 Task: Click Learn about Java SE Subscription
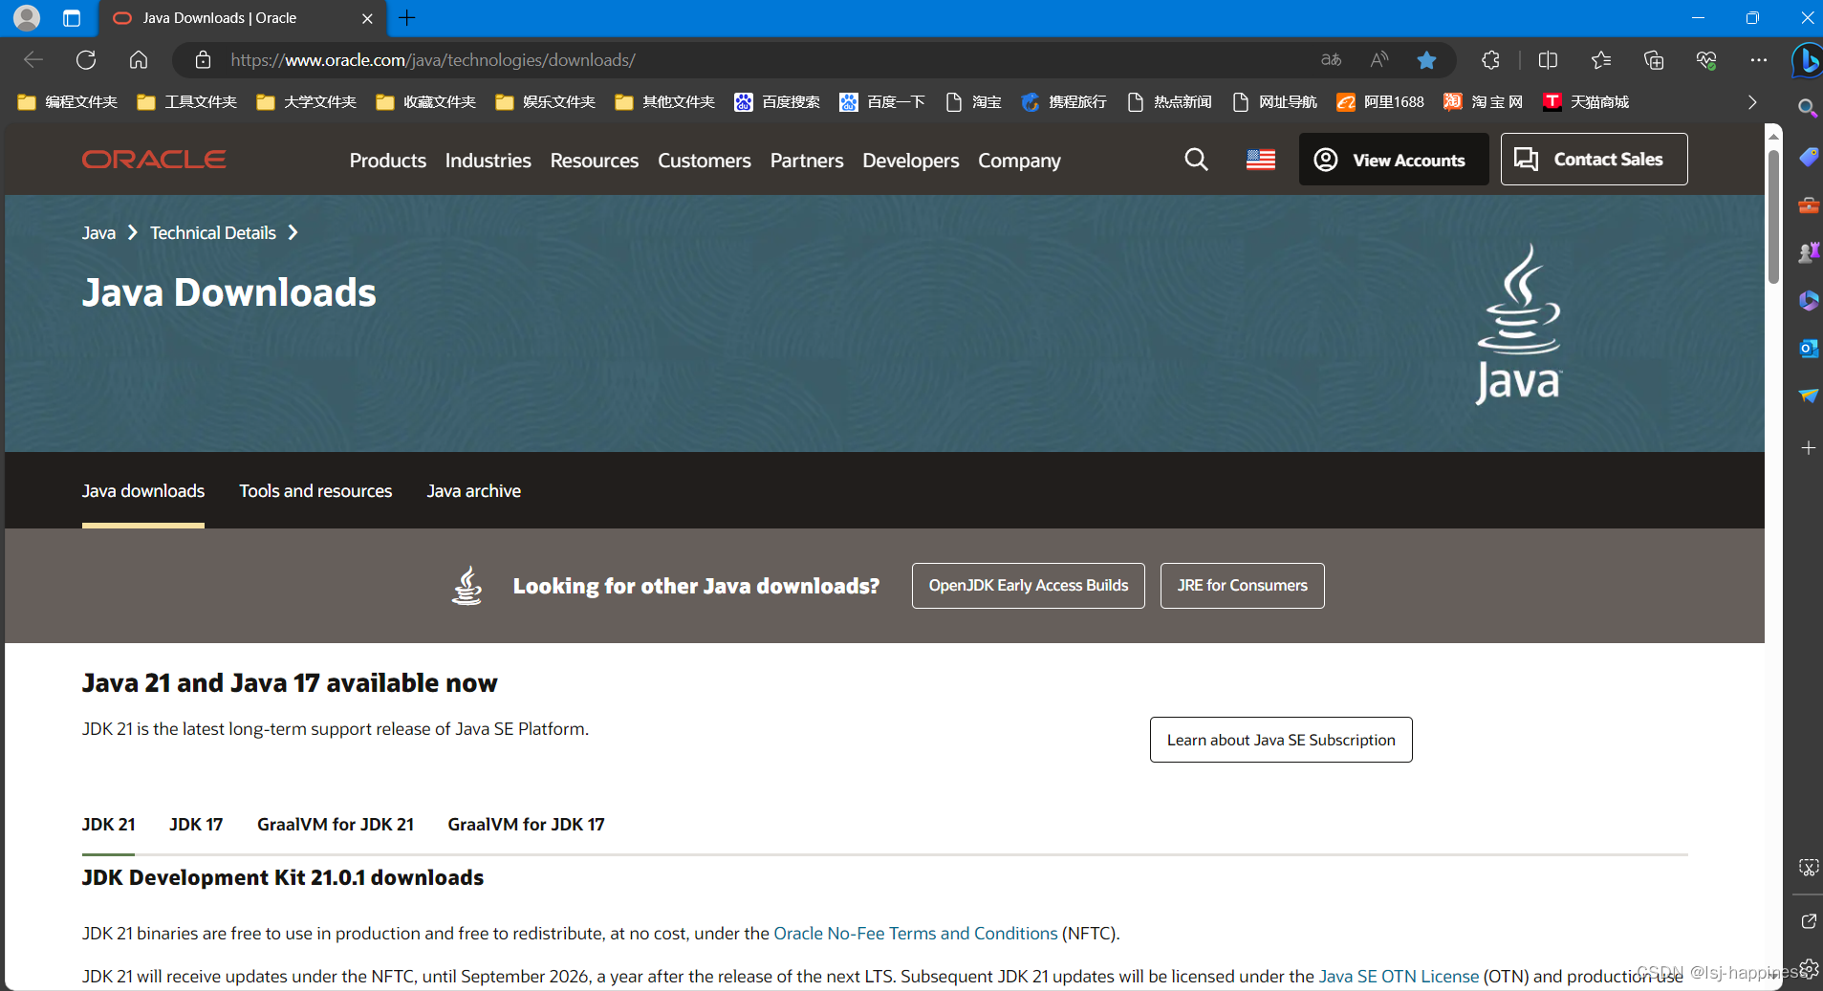coord(1281,740)
